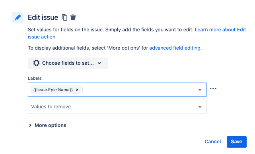Screen dimensions: 255x154
Task: Open Choose fields to set menu
Action: (x=68, y=63)
